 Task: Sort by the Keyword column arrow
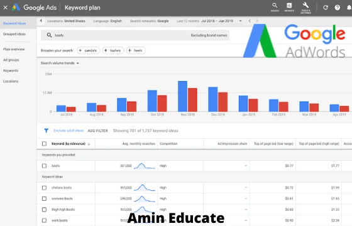tap(89, 144)
